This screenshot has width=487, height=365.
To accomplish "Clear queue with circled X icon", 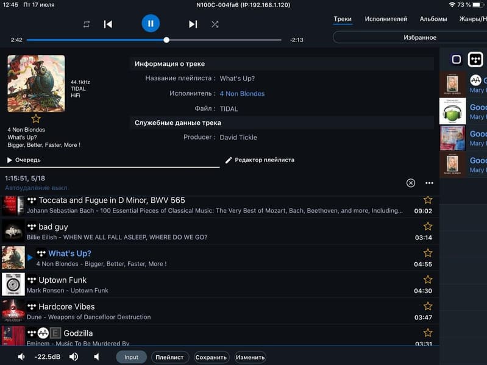I will (411, 183).
